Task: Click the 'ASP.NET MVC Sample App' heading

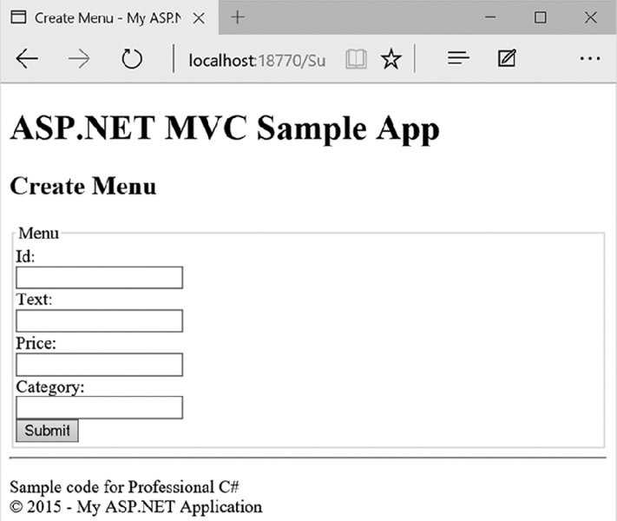Action: pyautogui.click(x=225, y=129)
